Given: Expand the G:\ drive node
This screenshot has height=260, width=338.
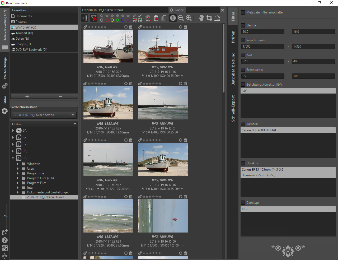Looking at the screenshot, I should [x=13, y=131].
